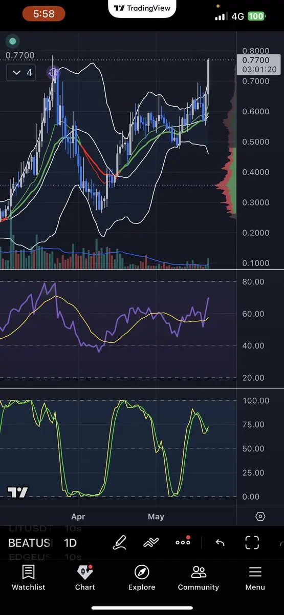The height and width of the screenshot is (615, 284).
Task: Open the Watchlist tab
Action: pos(29,578)
